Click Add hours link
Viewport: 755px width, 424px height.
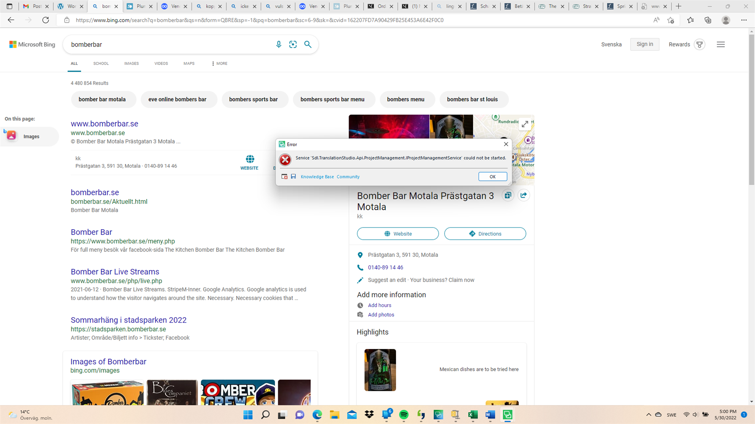pyautogui.click(x=380, y=305)
